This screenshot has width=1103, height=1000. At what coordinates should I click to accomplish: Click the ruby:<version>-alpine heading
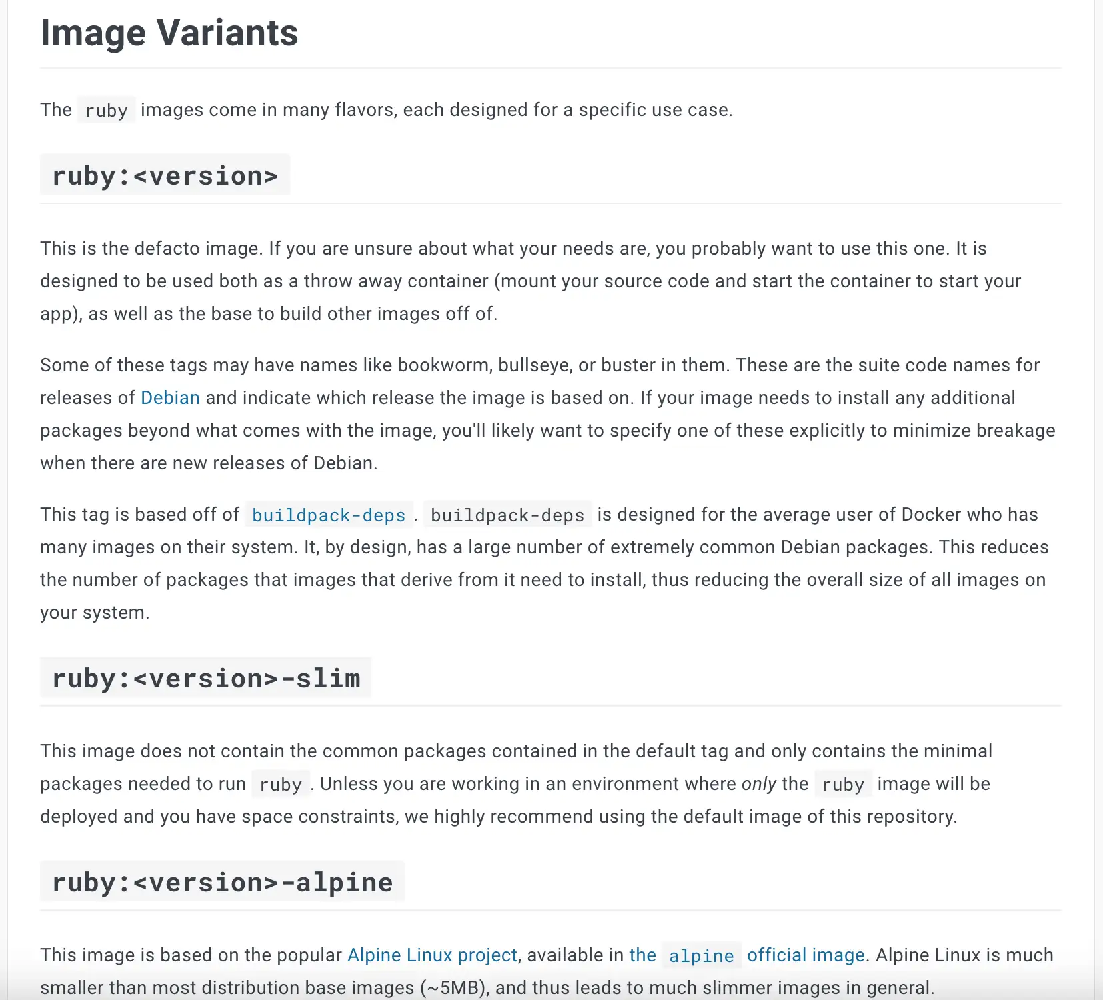pos(222,882)
